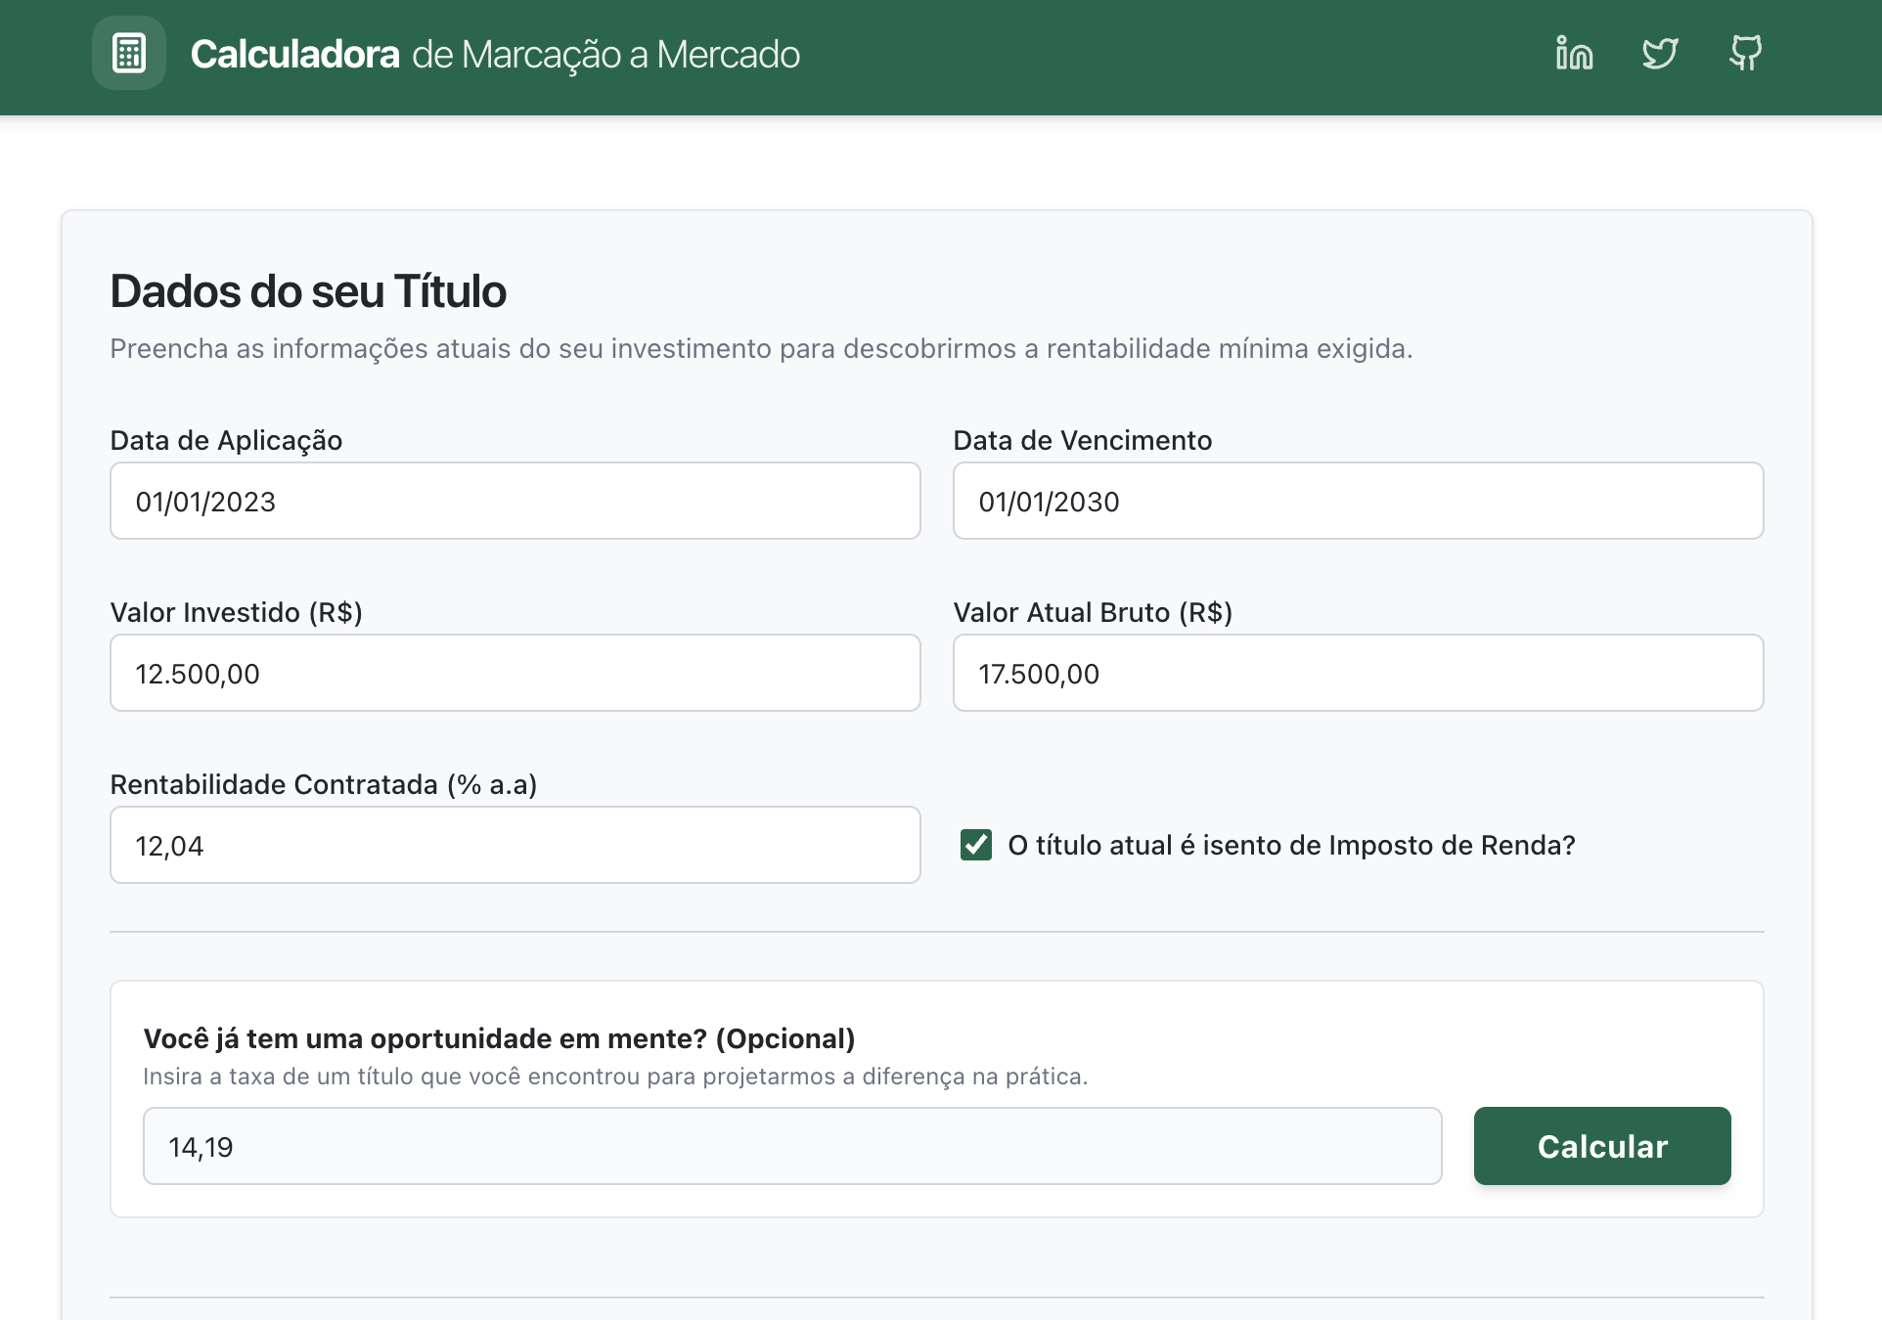The image size is (1882, 1320).
Task: Open the LinkedIn profile icon
Action: point(1574,54)
